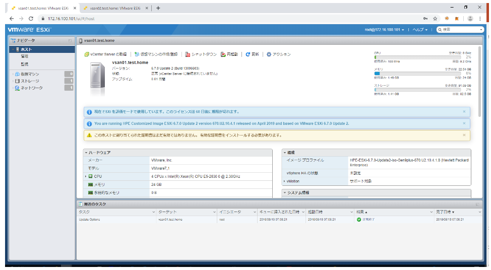Reload the ESXi host page
Viewport: 491px width, 270px height.
(31, 19)
